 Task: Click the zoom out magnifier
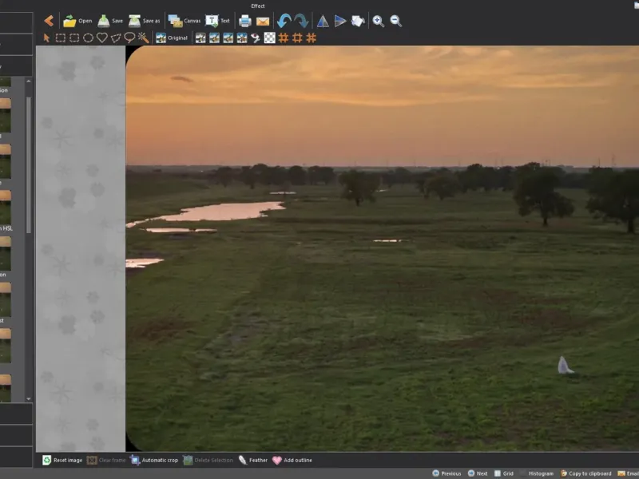(x=395, y=21)
